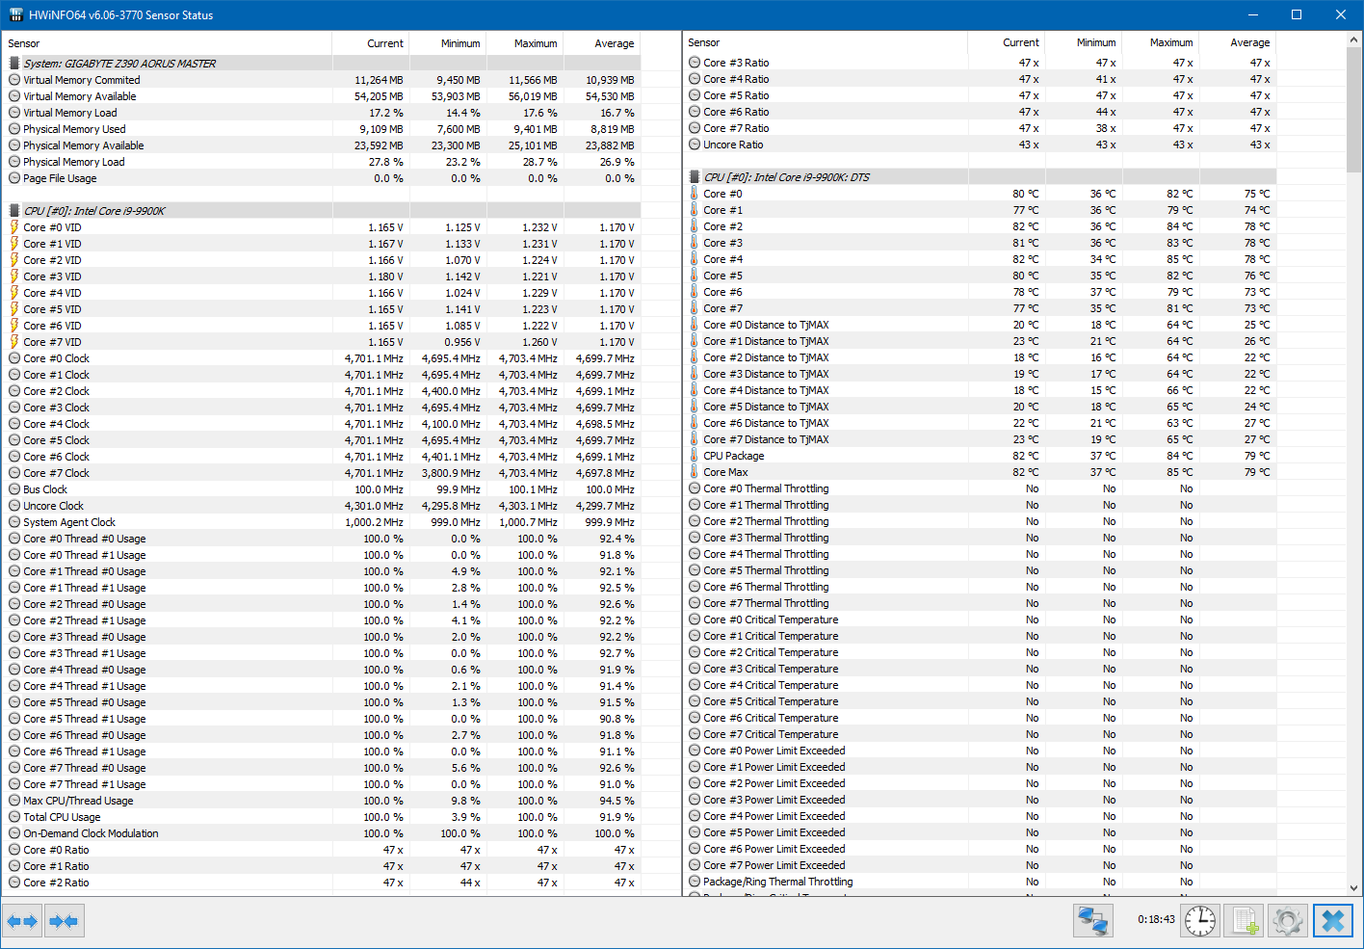Select the Max CPU/Thread Usage row
1364x949 pixels.
(323, 801)
